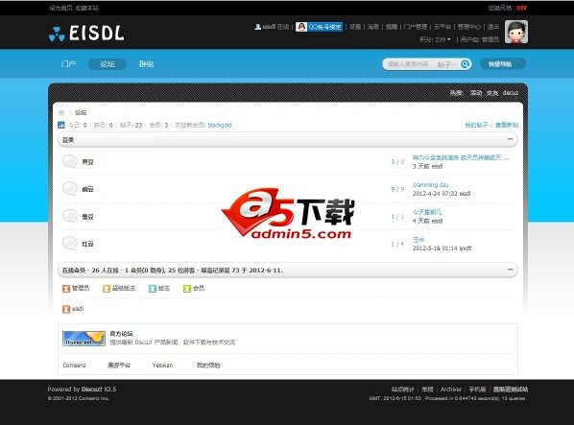Click the DIY style link in top bar
This screenshot has height=425, width=574.
tap(521, 8)
